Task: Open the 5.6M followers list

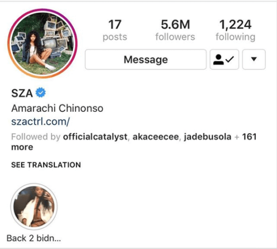Action: click(x=175, y=30)
